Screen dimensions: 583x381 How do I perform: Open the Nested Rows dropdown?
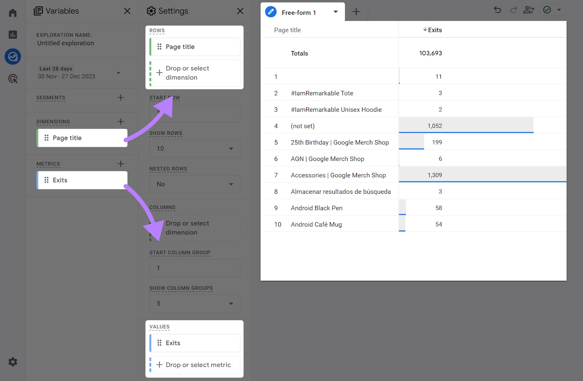[195, 184]
